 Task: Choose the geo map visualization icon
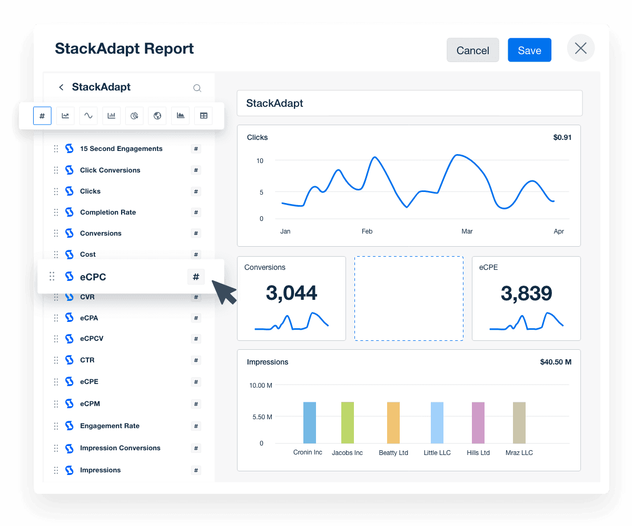[157, 116]
